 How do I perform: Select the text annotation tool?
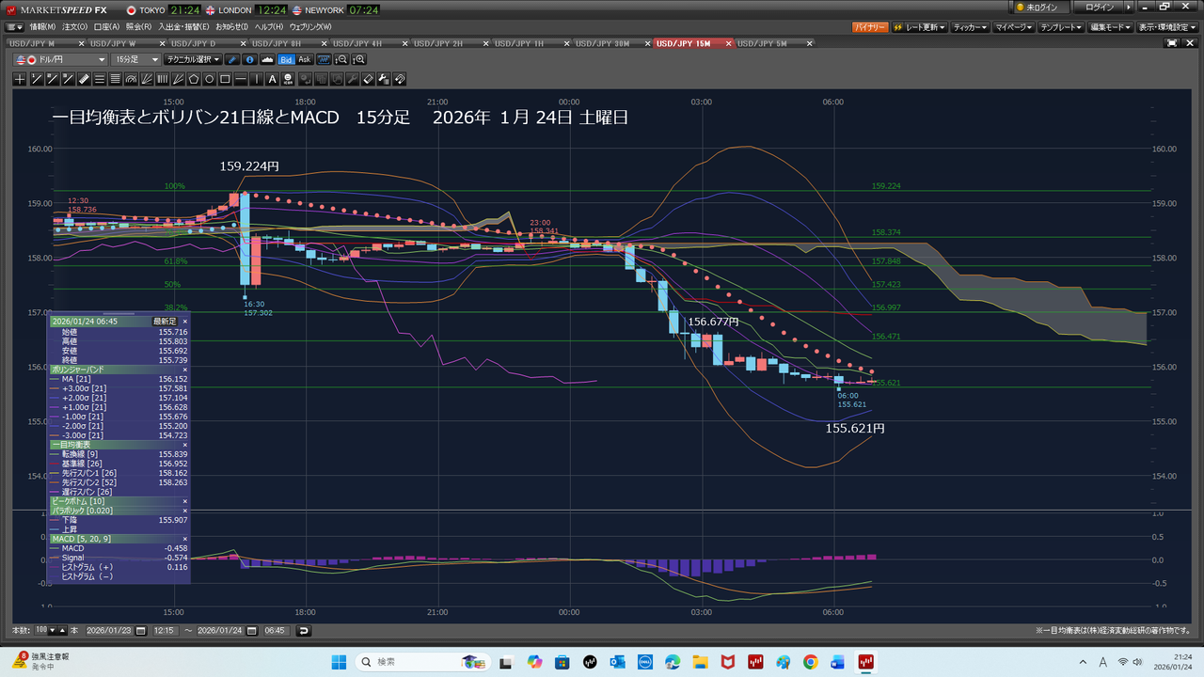point(273,79)
